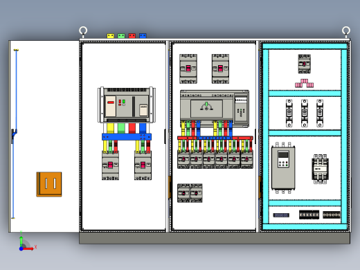Select the automatic transfer switch body
This screenshot has width=360, height=270.
206,107
